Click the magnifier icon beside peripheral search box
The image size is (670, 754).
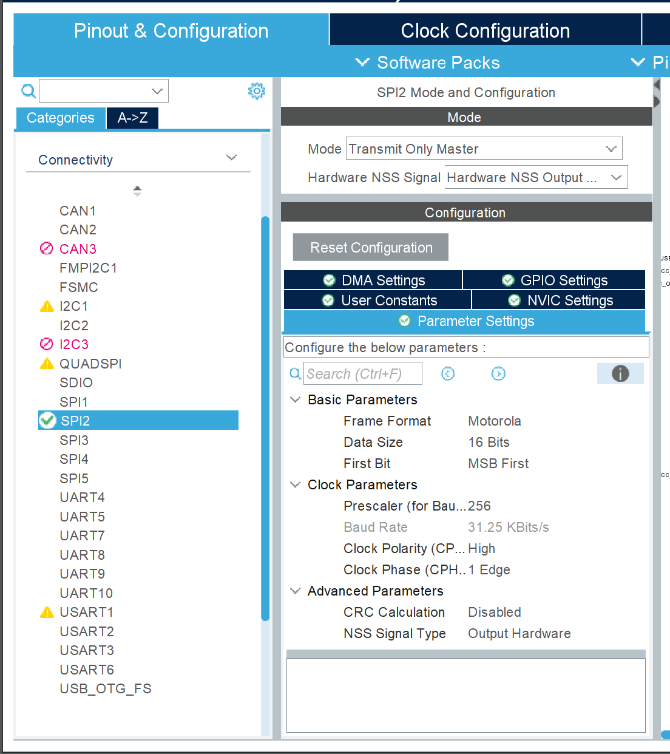(28, 91)
